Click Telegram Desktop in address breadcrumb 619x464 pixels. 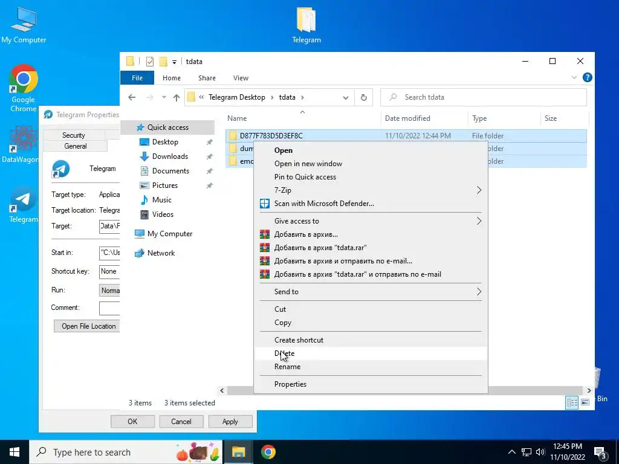pos(237,97)
